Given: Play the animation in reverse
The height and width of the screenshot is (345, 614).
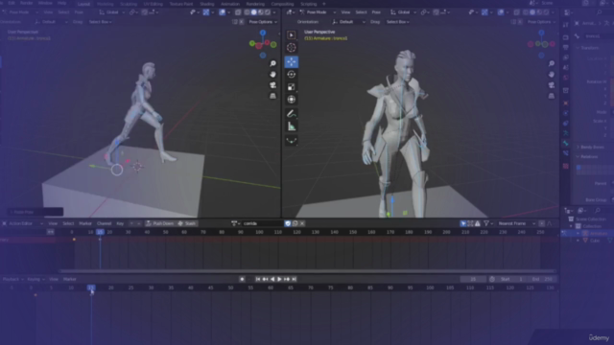Looking at the screenshot, I should 272,279.
